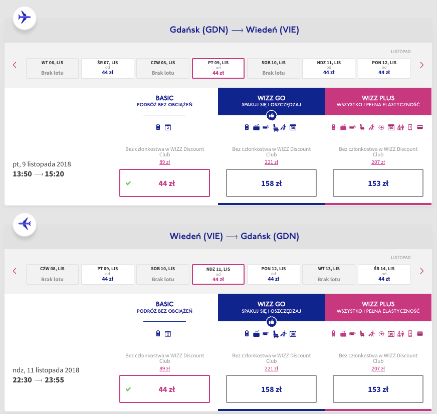Click the calendar icon under outbound BASIC
The width and height of the screenshot is (437, 414).
click(x=168, y=127)
